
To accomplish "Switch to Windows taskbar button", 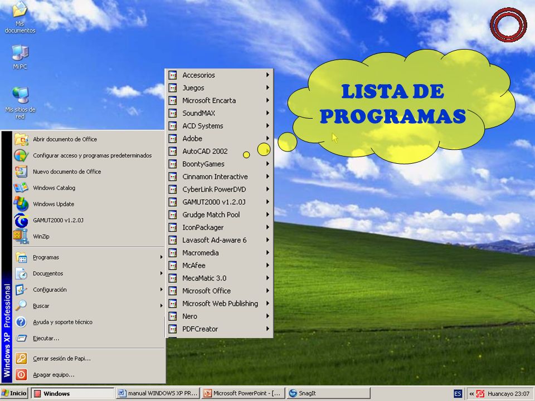I will tap(72, 394).
